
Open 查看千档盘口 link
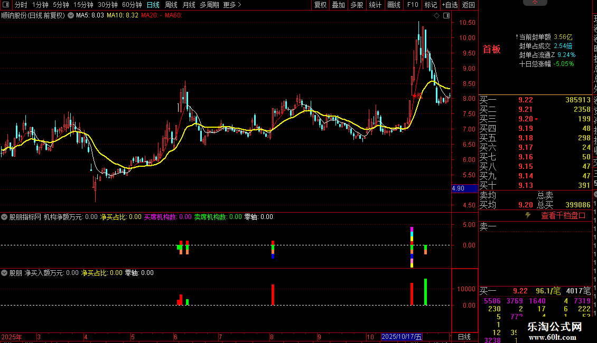563,216
